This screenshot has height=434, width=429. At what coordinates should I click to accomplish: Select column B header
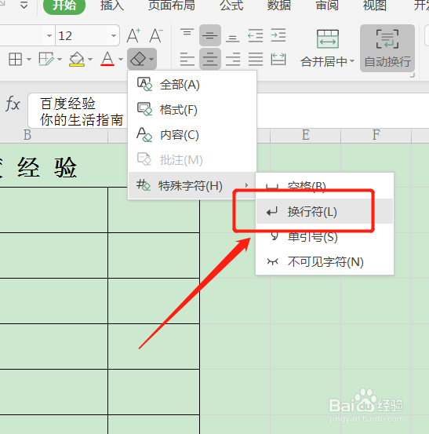pos(53,135)
